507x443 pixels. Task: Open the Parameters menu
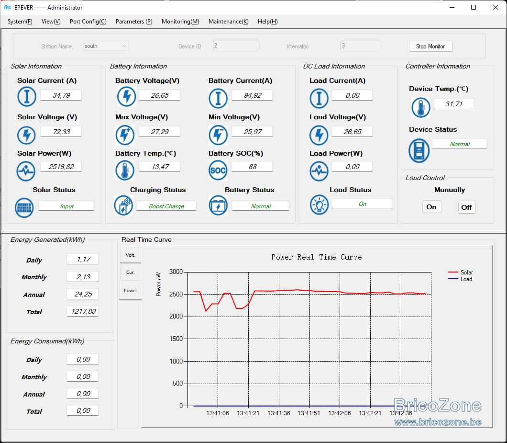(x=134, y=22)
